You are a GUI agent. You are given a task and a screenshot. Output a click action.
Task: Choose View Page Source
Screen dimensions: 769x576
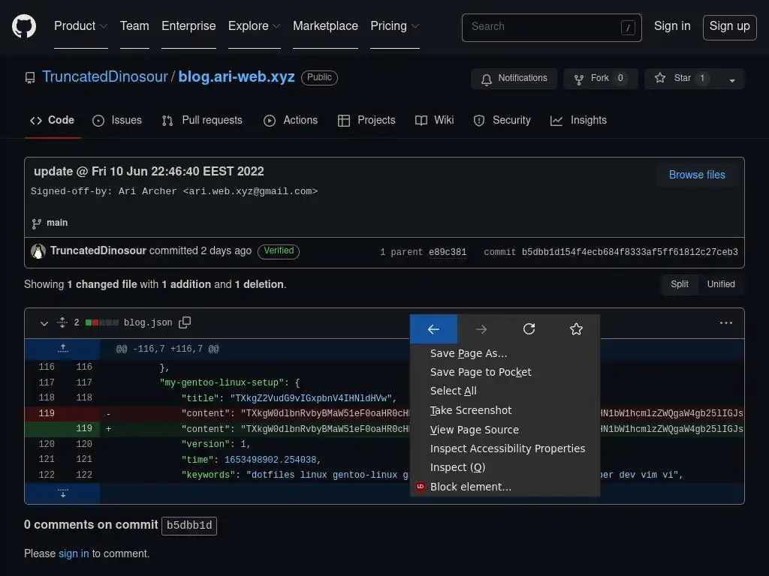tap(505, 430)
